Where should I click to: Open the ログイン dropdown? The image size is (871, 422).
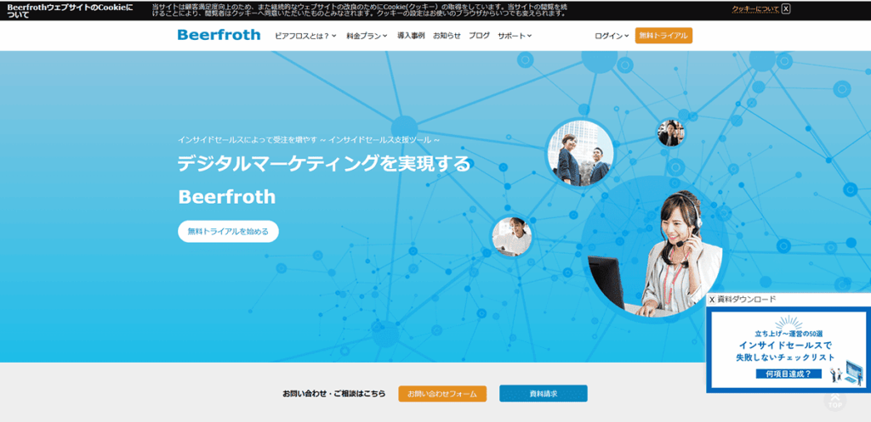click(x=612, y=36)
